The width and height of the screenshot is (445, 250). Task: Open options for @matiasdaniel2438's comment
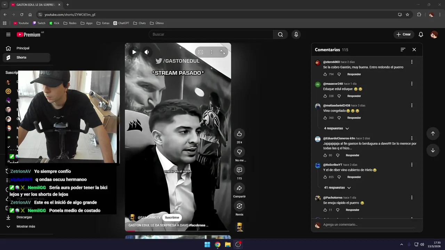coord(412,105)
